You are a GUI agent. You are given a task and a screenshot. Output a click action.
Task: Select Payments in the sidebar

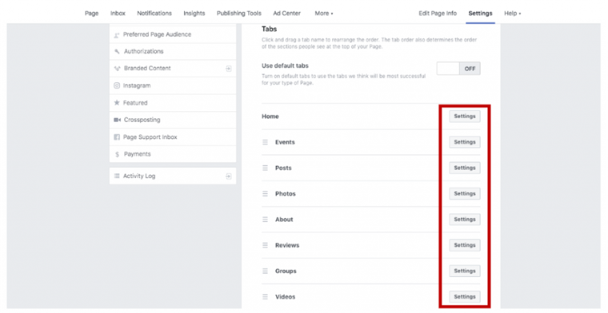click(173, 154)
